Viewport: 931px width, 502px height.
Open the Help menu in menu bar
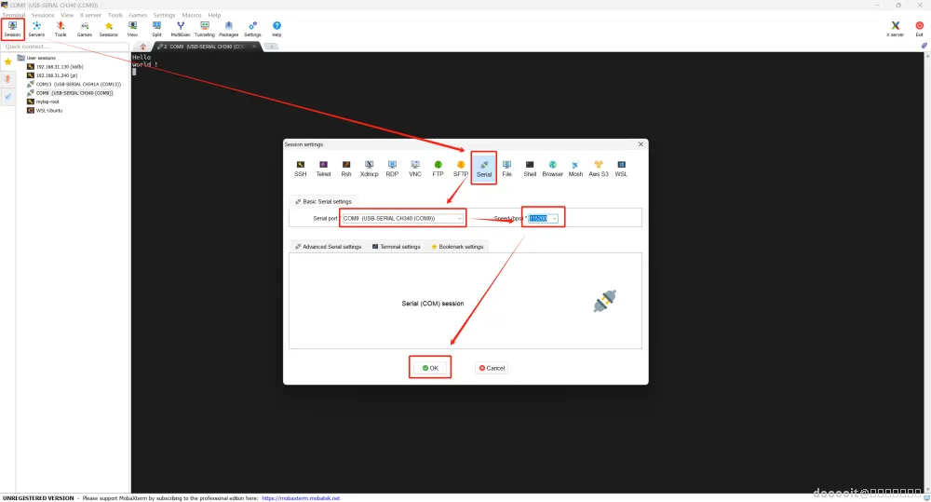[x=214, y=15]
